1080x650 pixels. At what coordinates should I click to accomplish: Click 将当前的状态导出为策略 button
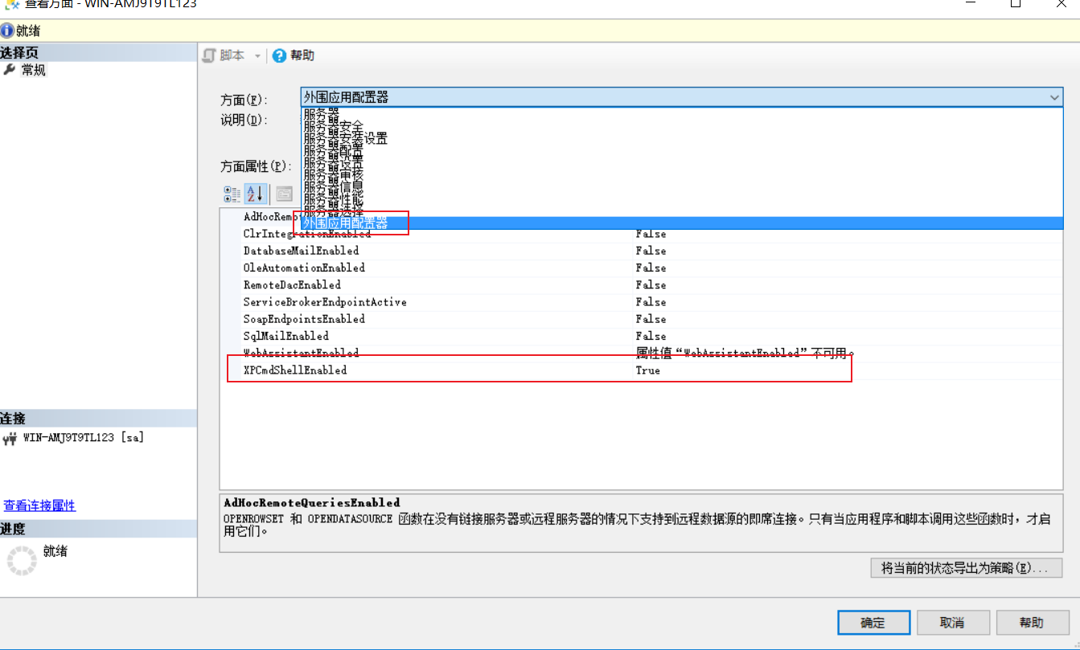(x=966, y=568)
